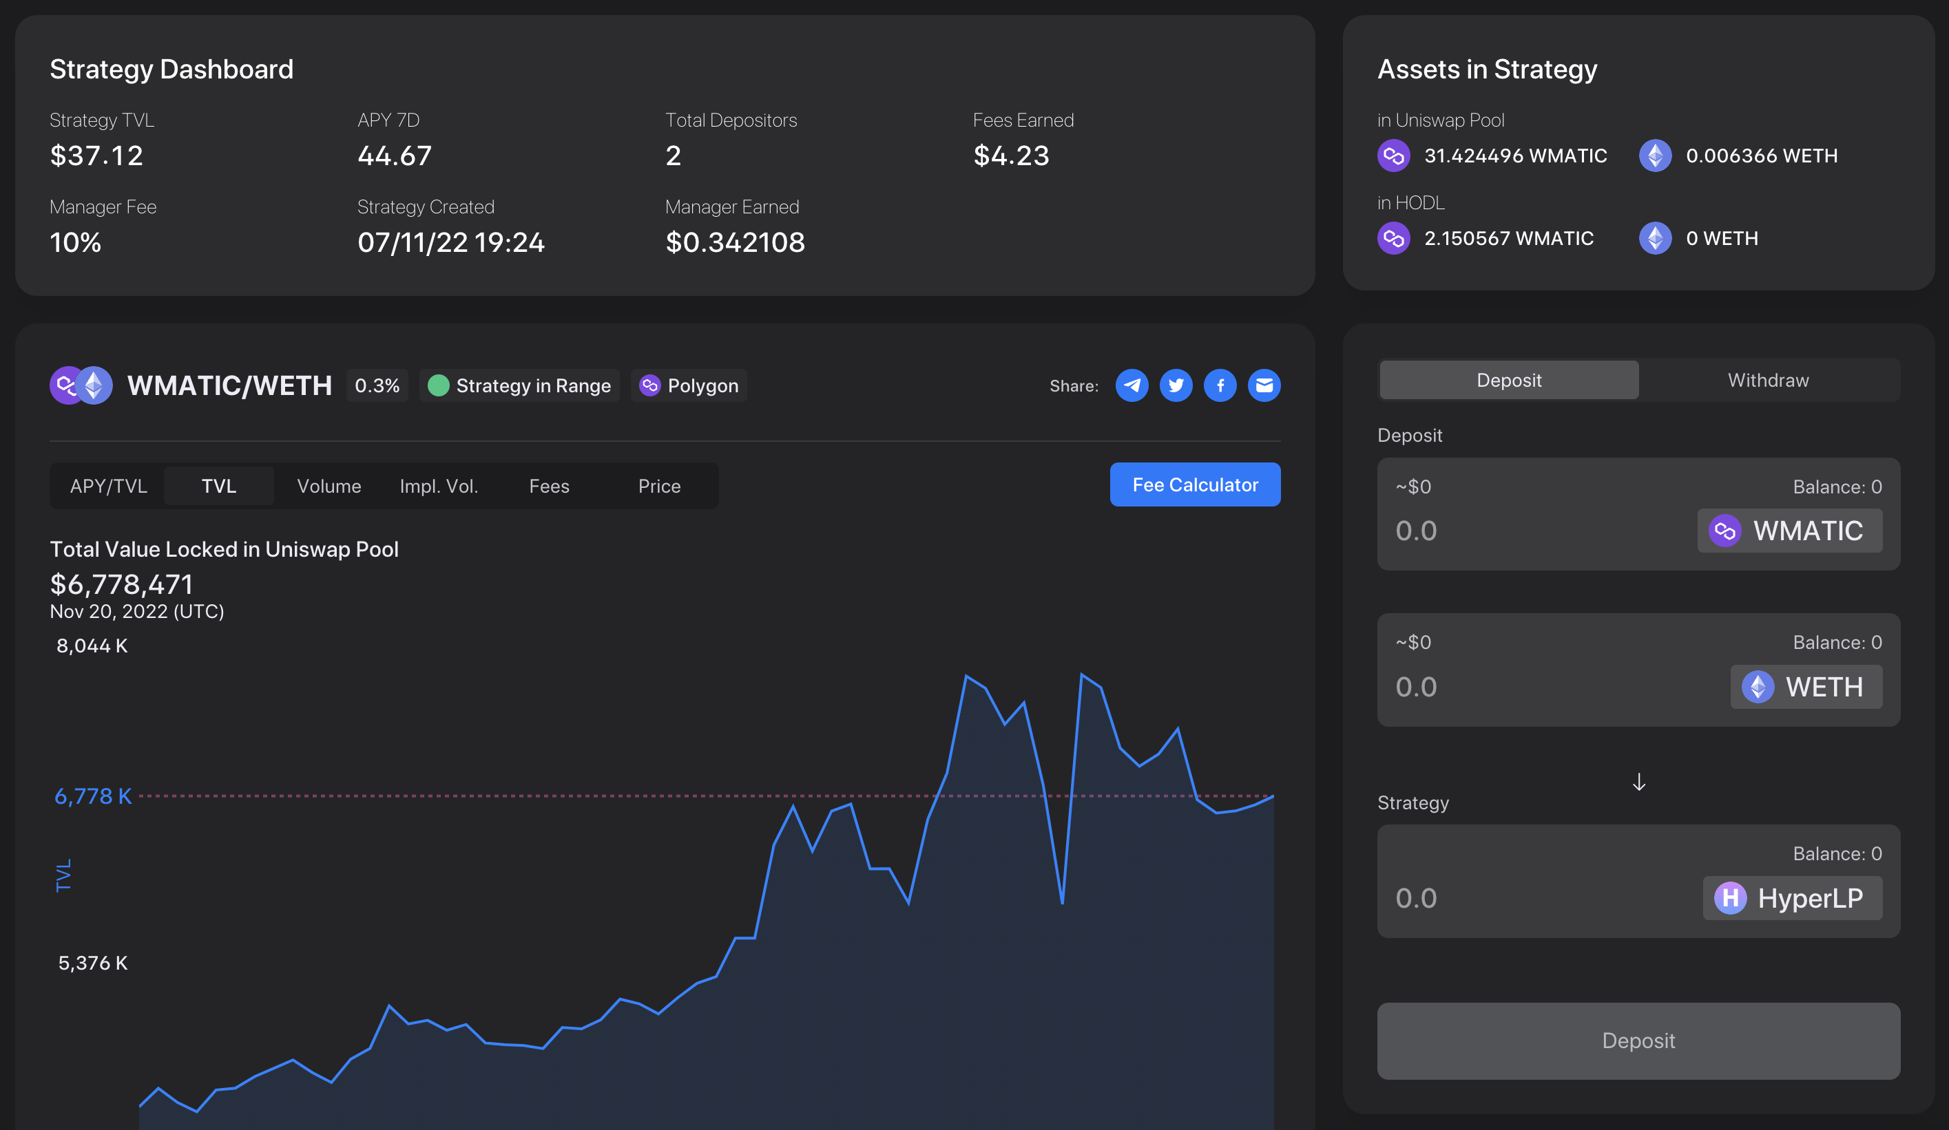Open the WETH token selector
The width and height of the screenshot is (1949, 1130).
coord(1805,686)
